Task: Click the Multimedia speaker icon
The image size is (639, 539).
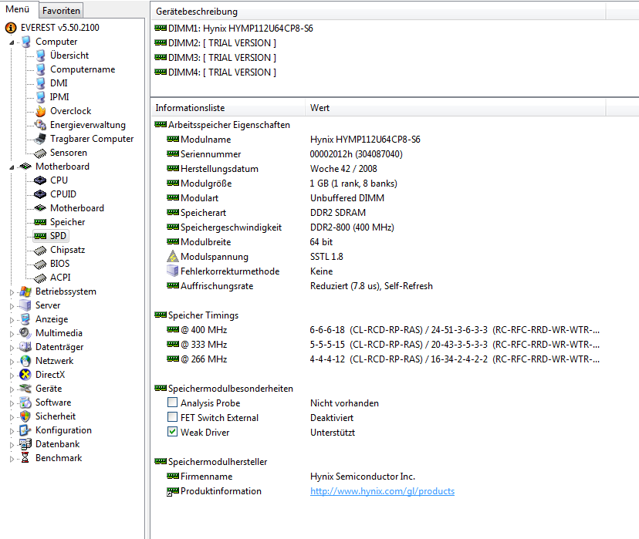Action: [25, 333]
